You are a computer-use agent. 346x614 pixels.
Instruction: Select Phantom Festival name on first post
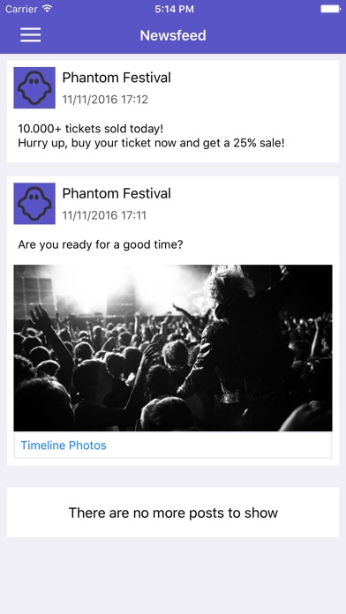click(117, 78)
